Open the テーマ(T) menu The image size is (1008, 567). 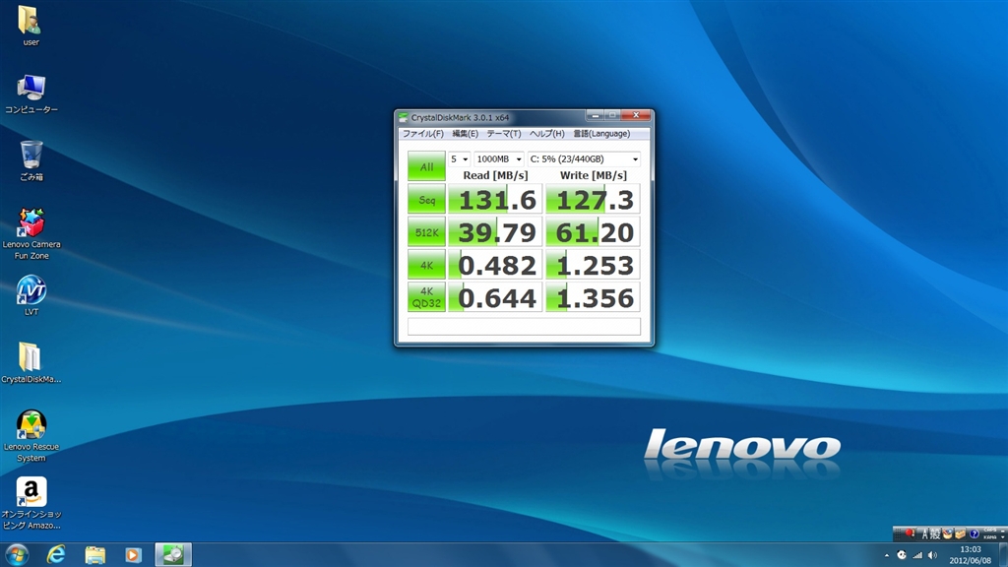click(x=503, y=134)
